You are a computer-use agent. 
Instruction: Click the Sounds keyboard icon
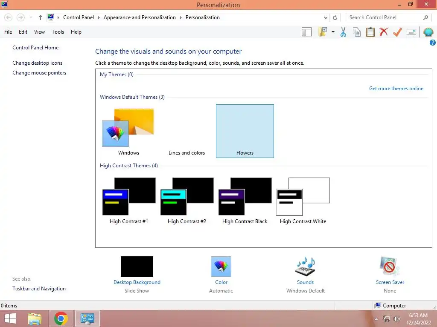click(x=305, y=267)
